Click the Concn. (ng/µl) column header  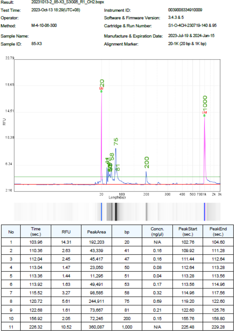(157, 232)
